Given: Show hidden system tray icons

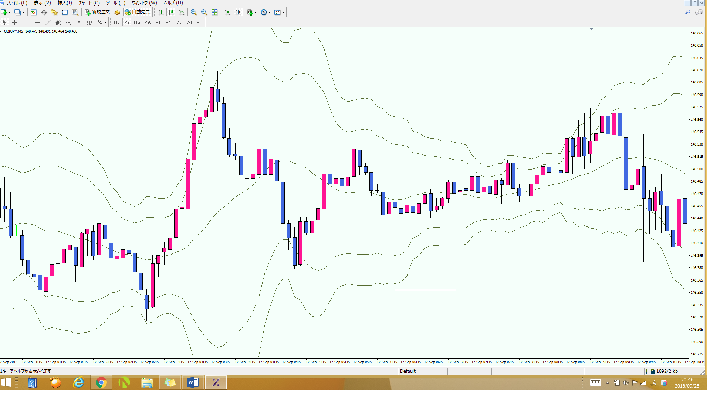Looking at the screenshot, I should [x=608, y=383].
